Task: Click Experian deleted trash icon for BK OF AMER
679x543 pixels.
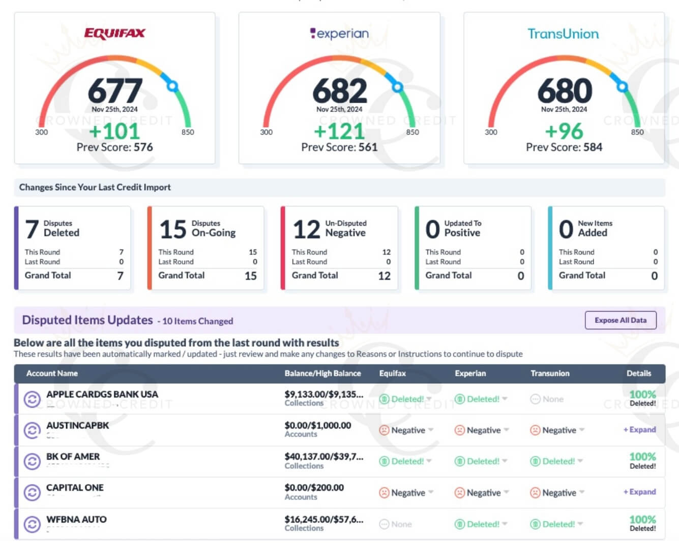Action: click(460, 461)
